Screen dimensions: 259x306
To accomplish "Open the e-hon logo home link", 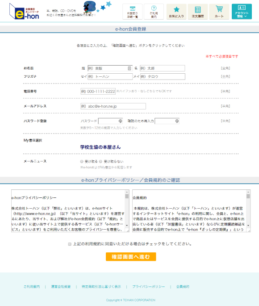I will click(x=24, y=12).
